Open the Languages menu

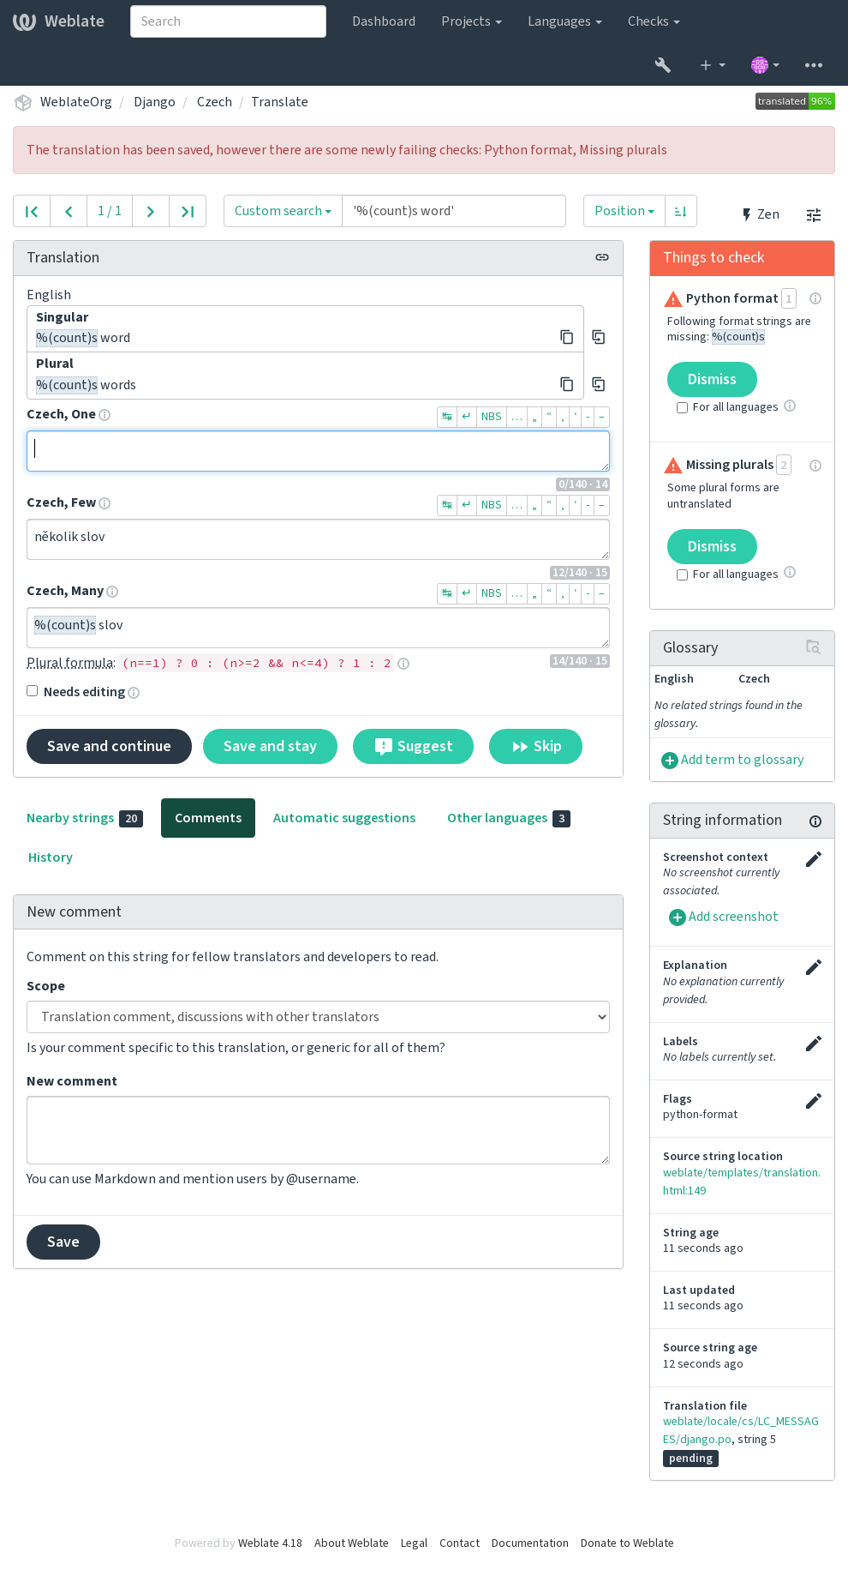[564, 21]
